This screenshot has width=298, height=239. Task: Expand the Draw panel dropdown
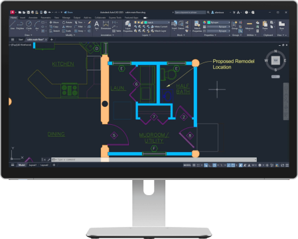(28, 35)
